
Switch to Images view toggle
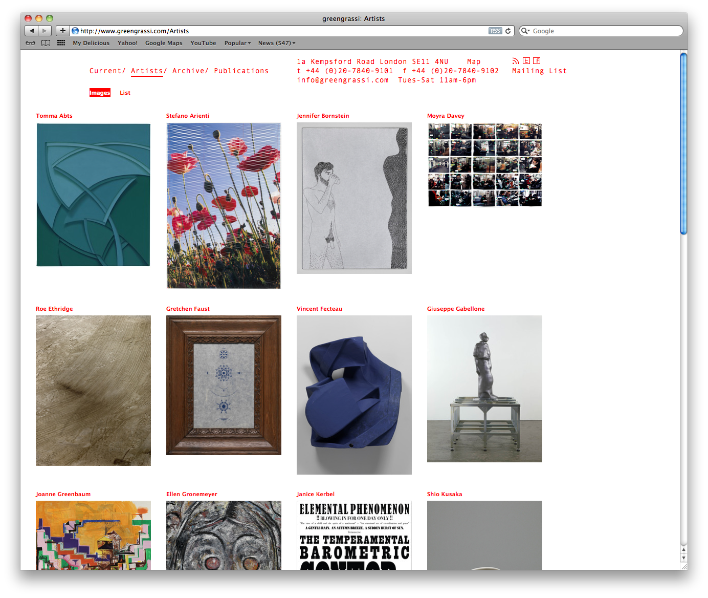[x=100, y=93]
